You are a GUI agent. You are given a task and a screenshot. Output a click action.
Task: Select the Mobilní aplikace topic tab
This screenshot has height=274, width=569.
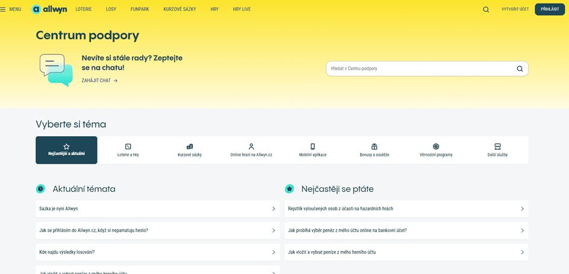[313, 150]
